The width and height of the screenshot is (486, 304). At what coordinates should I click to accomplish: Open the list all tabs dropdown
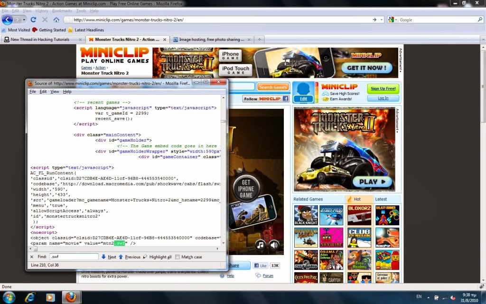tap(483, 39)
